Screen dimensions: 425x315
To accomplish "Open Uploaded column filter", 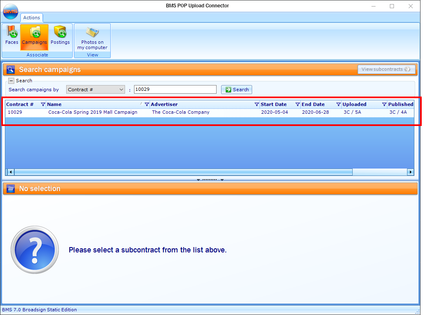I will click(x=384, y=104).
